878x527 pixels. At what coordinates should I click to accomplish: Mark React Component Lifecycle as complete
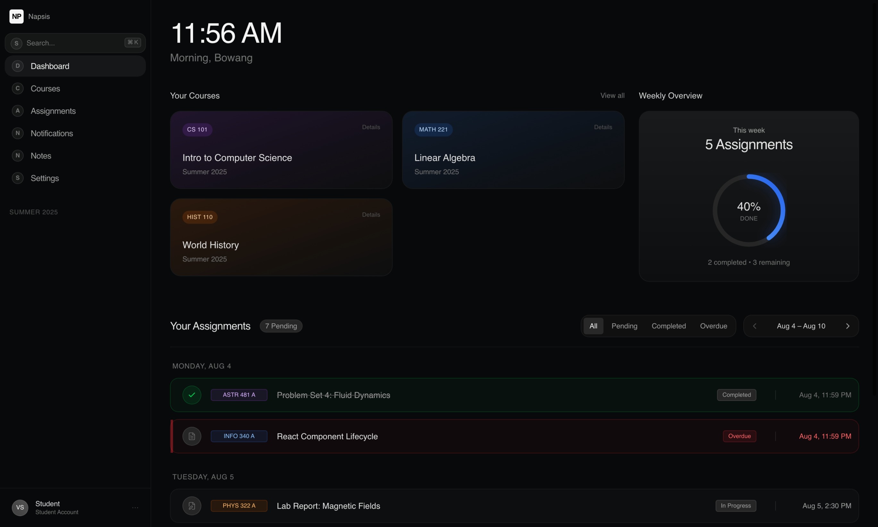click(x=191, y=436)
